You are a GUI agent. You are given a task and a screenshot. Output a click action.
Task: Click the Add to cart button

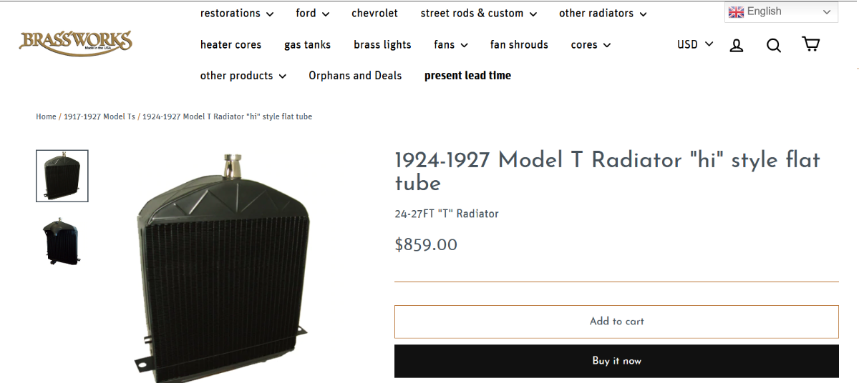(616, 322)
